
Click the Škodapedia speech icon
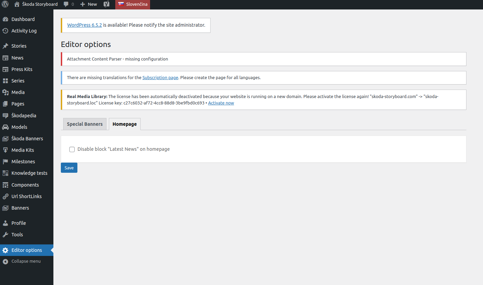coord(5,116)
